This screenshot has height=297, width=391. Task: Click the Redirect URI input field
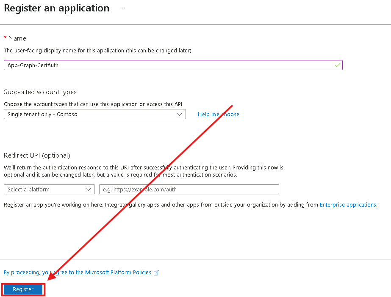(189, 189)
